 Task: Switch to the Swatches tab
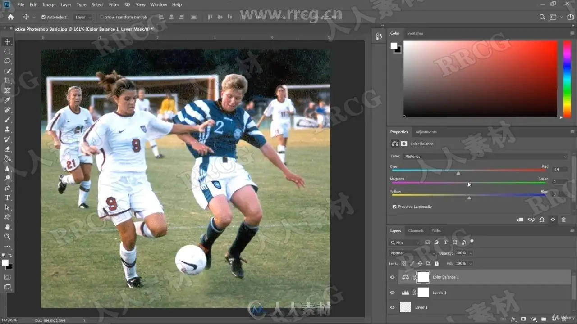pyautogui.click(x=415, y=33)
